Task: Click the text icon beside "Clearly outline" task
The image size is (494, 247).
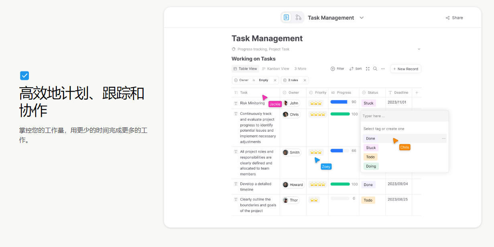Action: tap(236, 200)
